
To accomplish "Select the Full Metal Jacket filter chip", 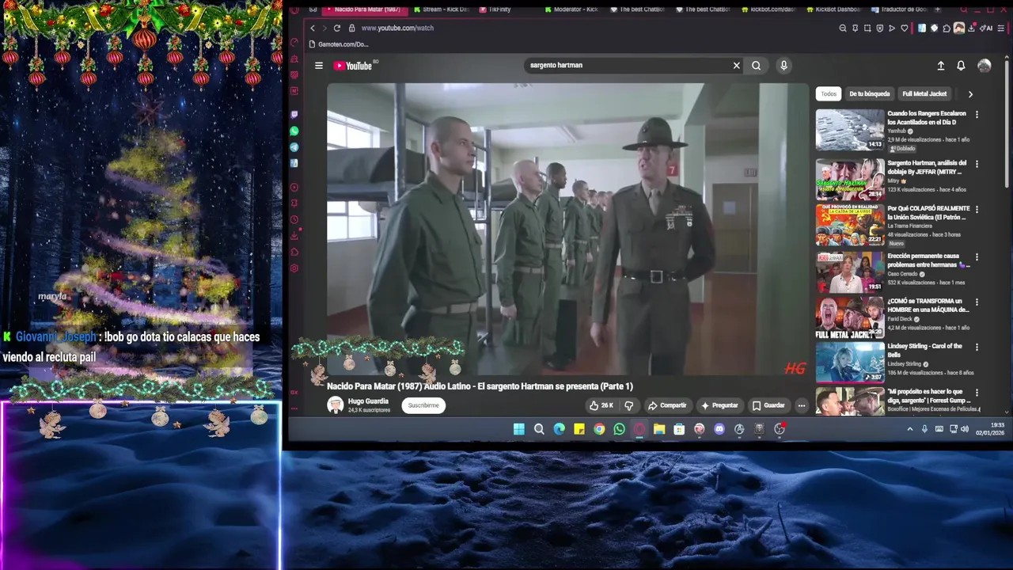I will click(x=924, y=93).
